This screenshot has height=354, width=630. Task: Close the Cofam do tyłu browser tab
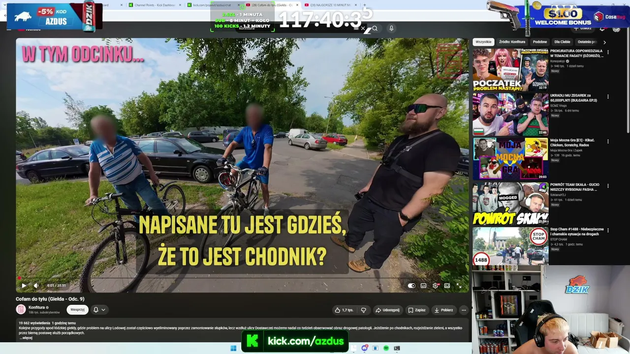click(297, 5)
